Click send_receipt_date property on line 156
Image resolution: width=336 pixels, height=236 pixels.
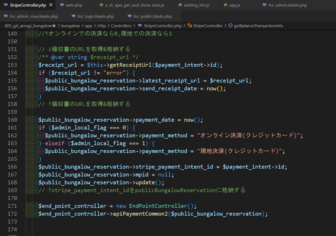click(169, 89)
